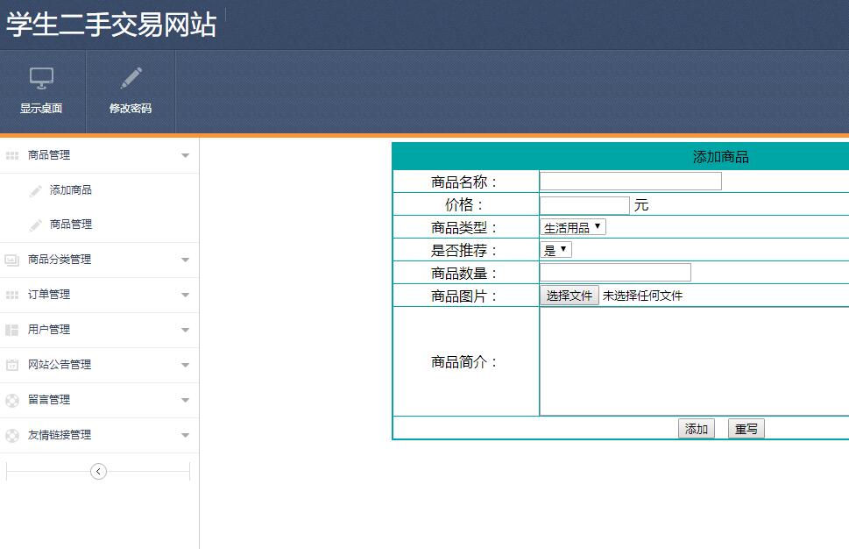This screenshot has width=849, height=549.
Task: Click the 重写 reset button
Action: (x=746, y=429)
